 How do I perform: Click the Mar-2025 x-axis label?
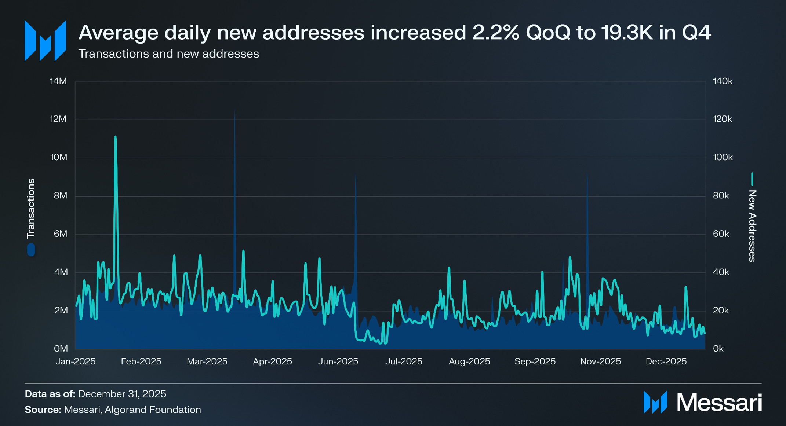(x=207, y=361)
